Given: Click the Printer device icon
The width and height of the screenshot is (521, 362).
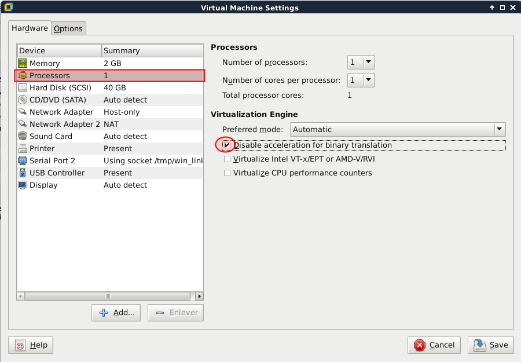Looking at the screenshot, I should [23, 148].
